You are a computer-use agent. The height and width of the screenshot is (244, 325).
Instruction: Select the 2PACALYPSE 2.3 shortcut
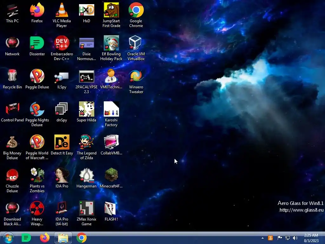(86, 81)
